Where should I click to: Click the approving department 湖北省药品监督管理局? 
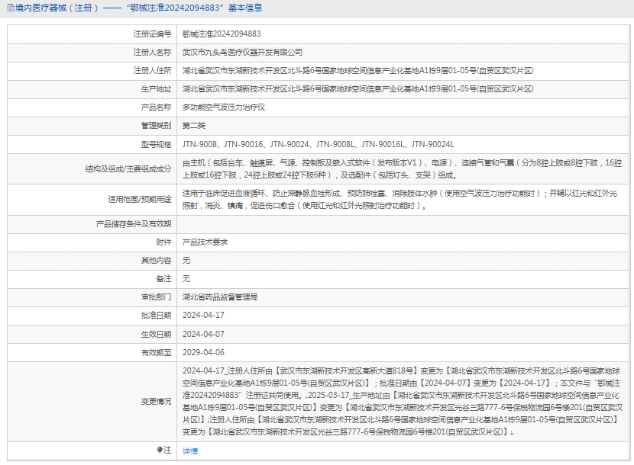(x=220, y=297)
